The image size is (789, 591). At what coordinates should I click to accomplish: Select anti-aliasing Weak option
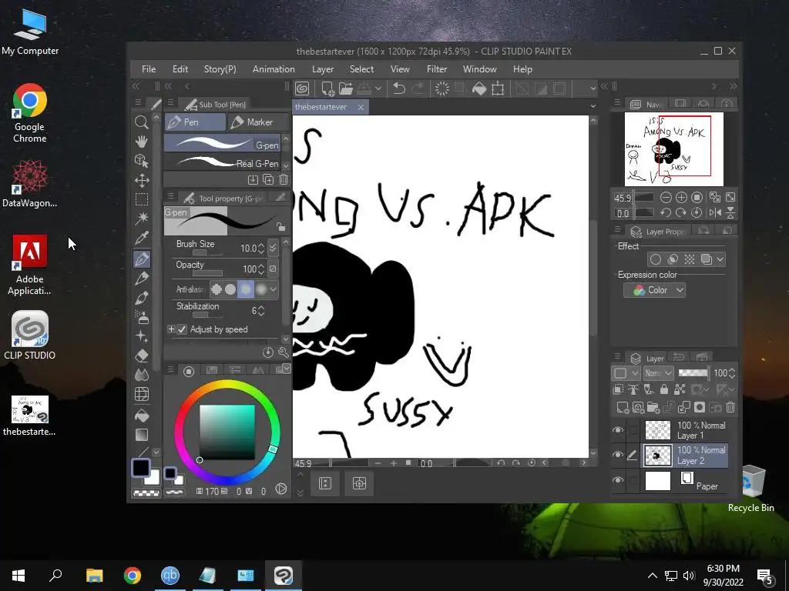point(230,289)
